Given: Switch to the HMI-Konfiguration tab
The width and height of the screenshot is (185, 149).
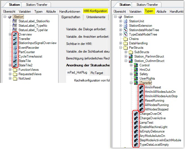Looking at the screenshot, I should point(95,11).
